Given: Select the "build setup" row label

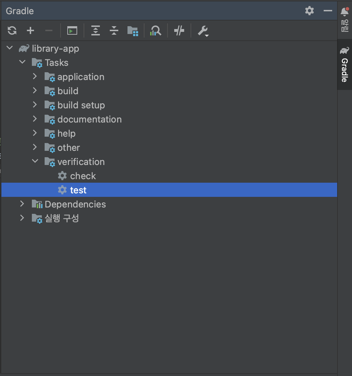Looking at the screenshot, I should tap(81, 105).
